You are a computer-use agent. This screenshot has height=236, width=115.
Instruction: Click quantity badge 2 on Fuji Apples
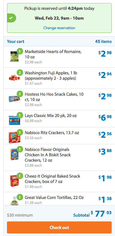pyautogui.click(x=20, y=73)
